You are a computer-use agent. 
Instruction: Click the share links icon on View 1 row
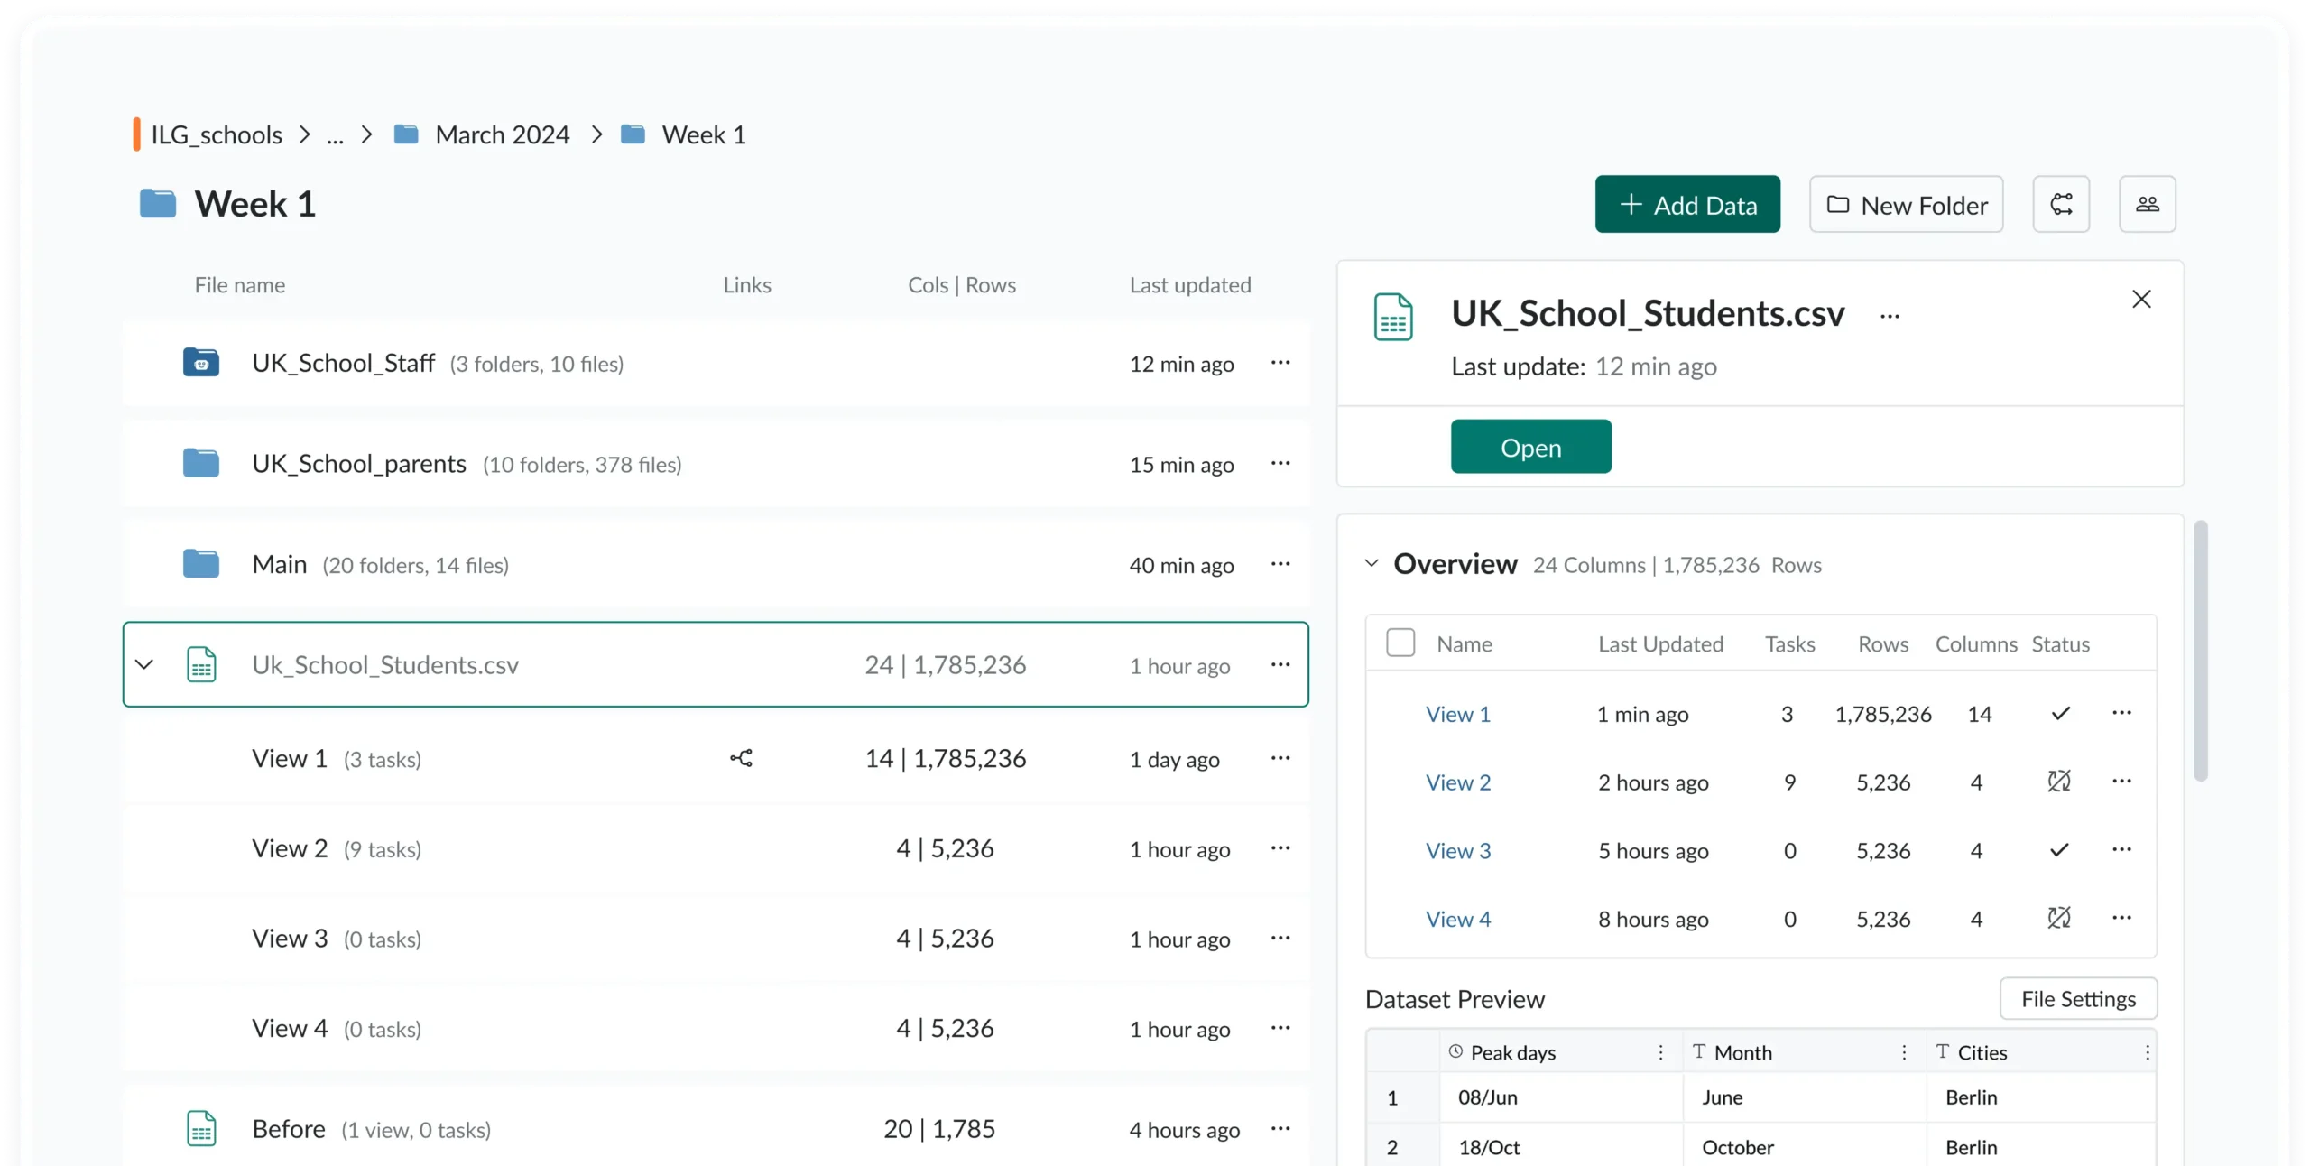click(x=741, y=758)
